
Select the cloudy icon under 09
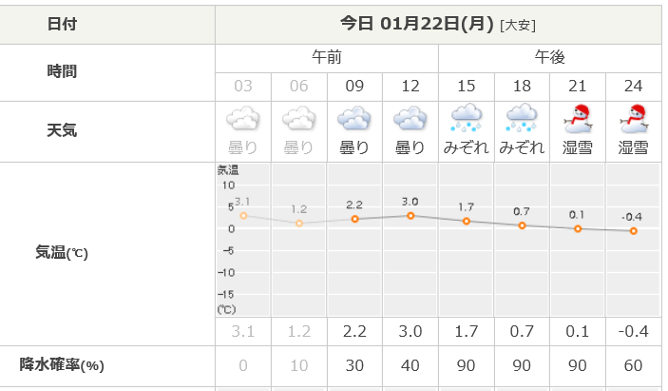[x=354, y=118]
